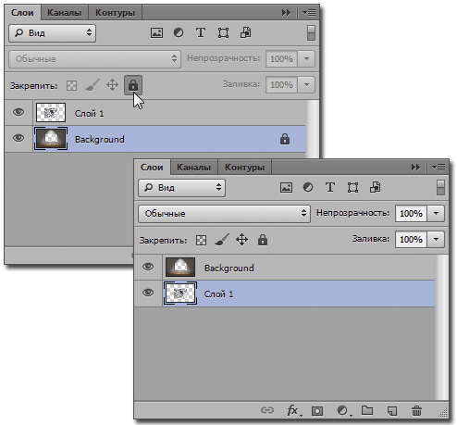Open Обычные blend mode dropdown in lower panel

tap(224, 214)
